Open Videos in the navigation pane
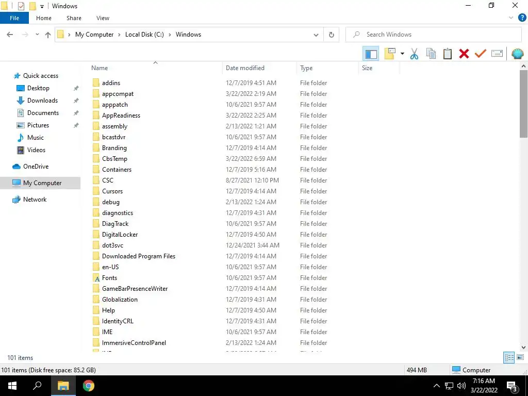Screen dimensions: 528x396 tap(36, 150)
